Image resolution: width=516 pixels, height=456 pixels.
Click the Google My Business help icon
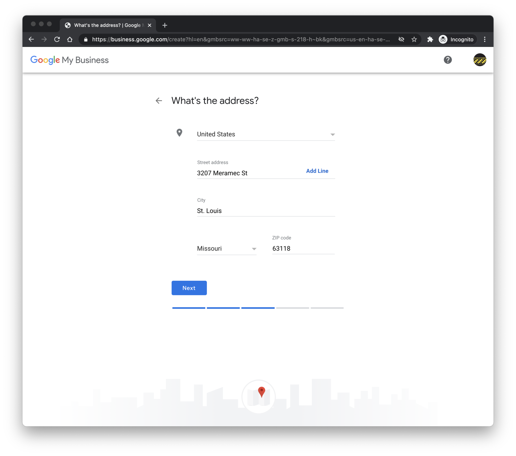pos(447,60)
